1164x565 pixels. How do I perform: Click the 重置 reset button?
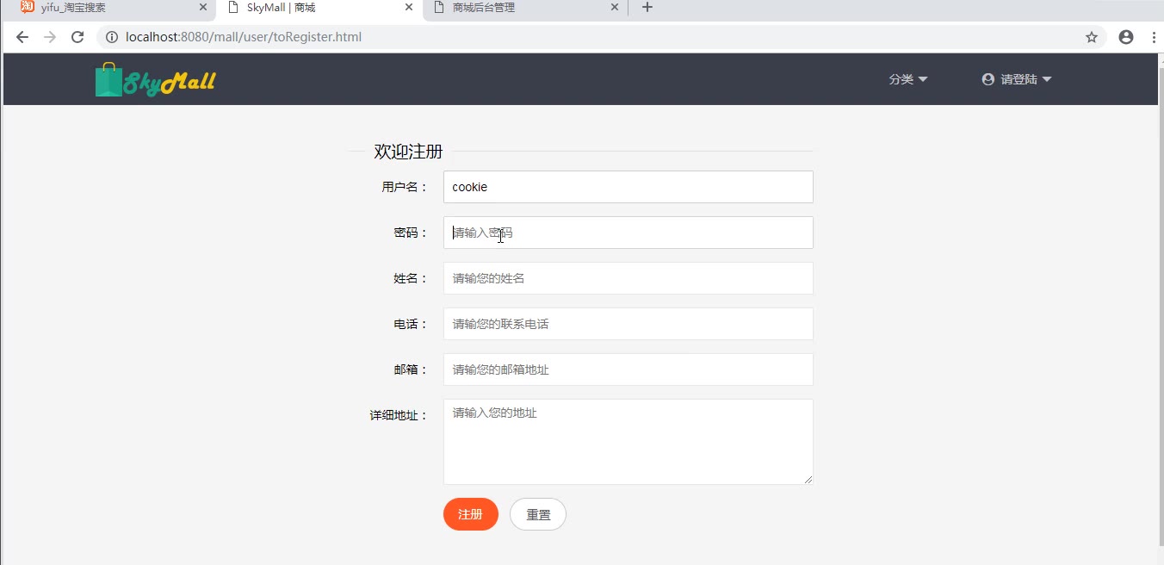click(x=538, y=514)
